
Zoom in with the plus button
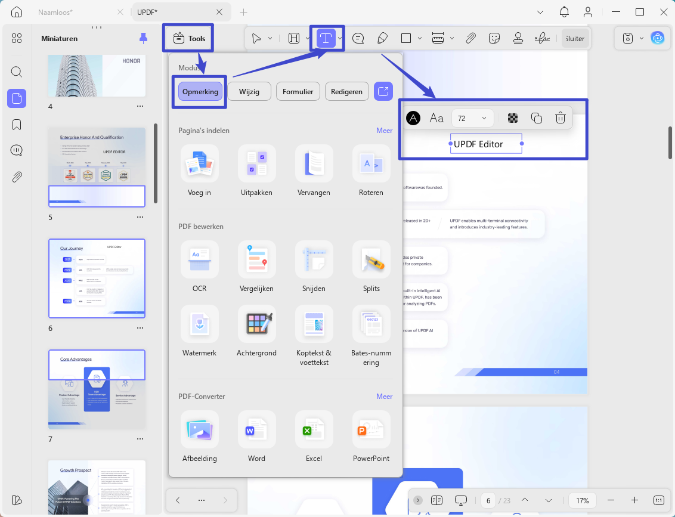634,500
